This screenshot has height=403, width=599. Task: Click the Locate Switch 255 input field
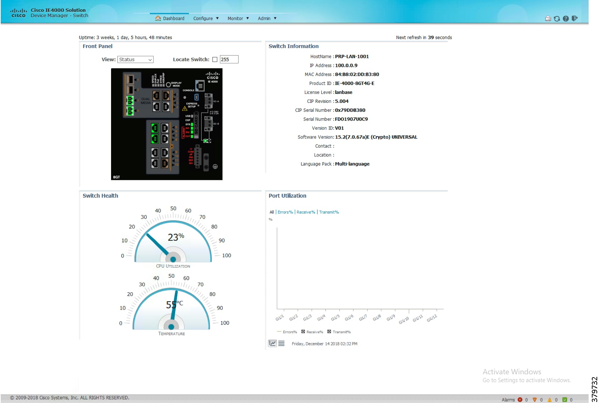(229, 59)
